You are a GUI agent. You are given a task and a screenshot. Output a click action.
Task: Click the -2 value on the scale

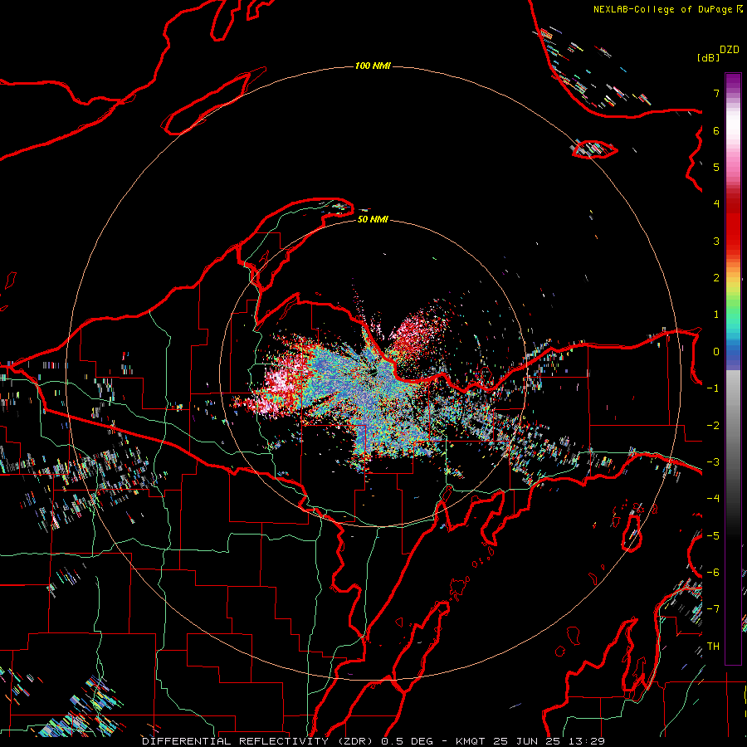coord(713,426)
